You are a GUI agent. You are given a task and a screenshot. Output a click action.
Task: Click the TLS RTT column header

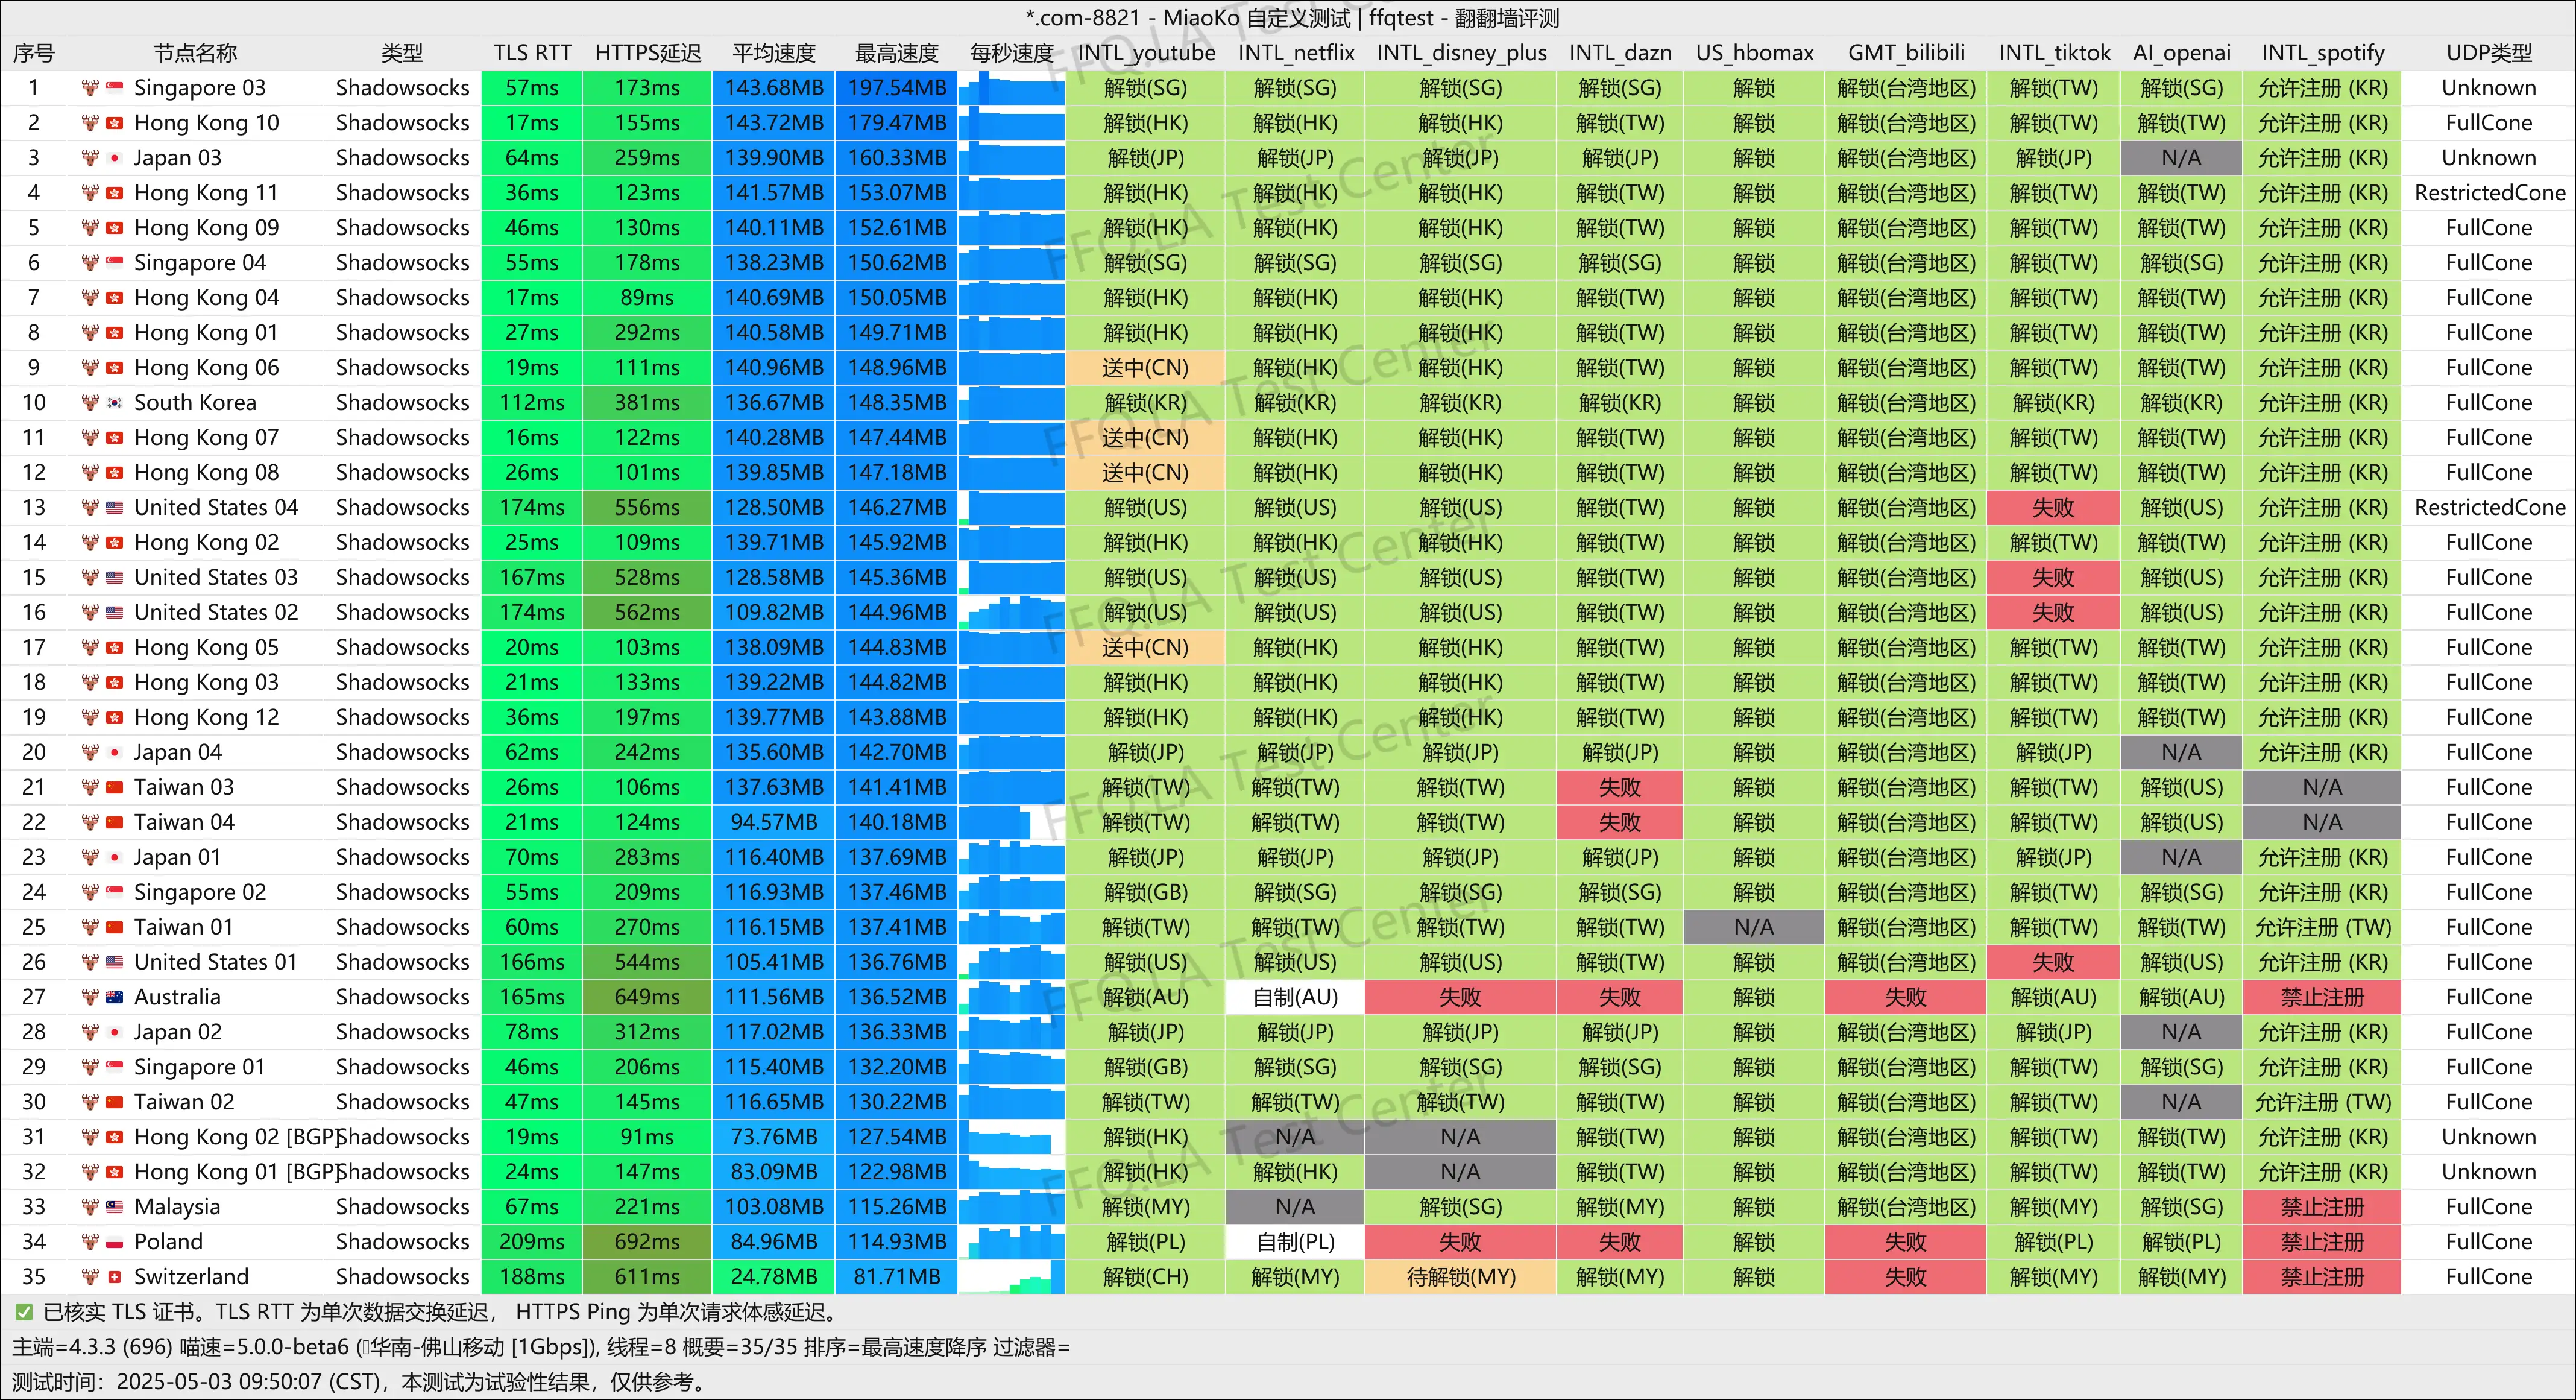532,53
